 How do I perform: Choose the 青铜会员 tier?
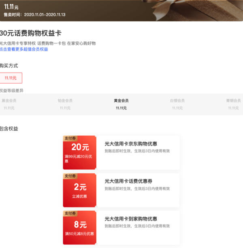[234, 104]
